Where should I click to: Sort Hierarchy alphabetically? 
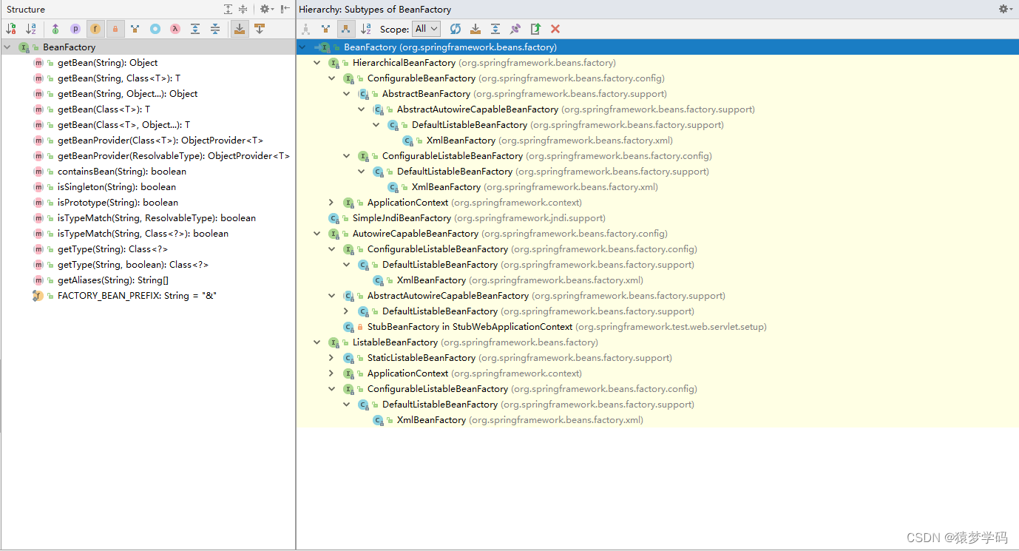pos(365,29)
